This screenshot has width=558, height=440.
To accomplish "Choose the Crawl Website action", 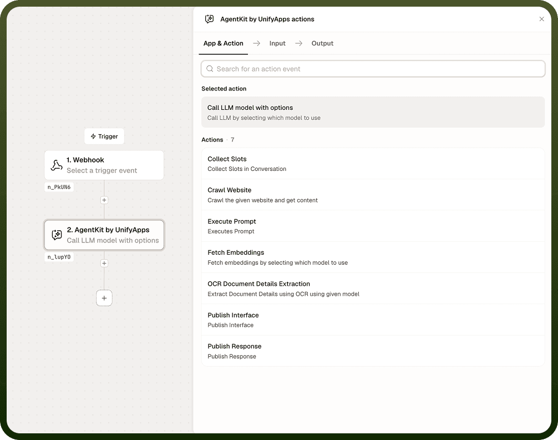I will pos(373,195).
